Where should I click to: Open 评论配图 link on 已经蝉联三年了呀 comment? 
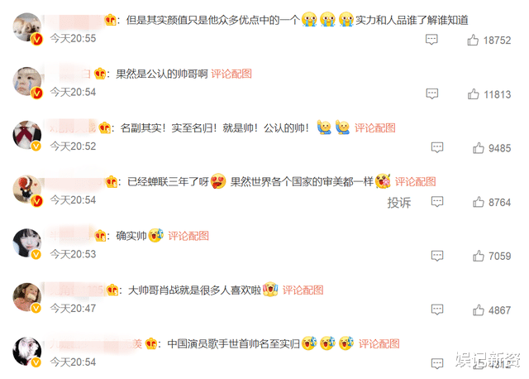click(x=415, y=182)
